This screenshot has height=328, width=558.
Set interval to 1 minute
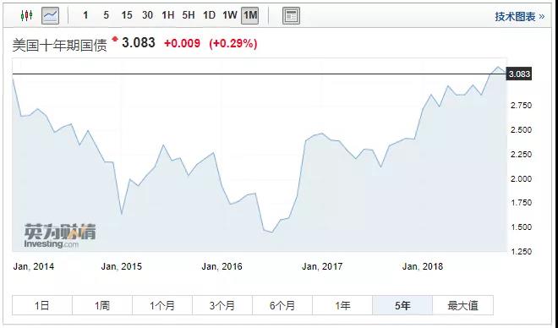pyautogui.click(x=85, y=15)
